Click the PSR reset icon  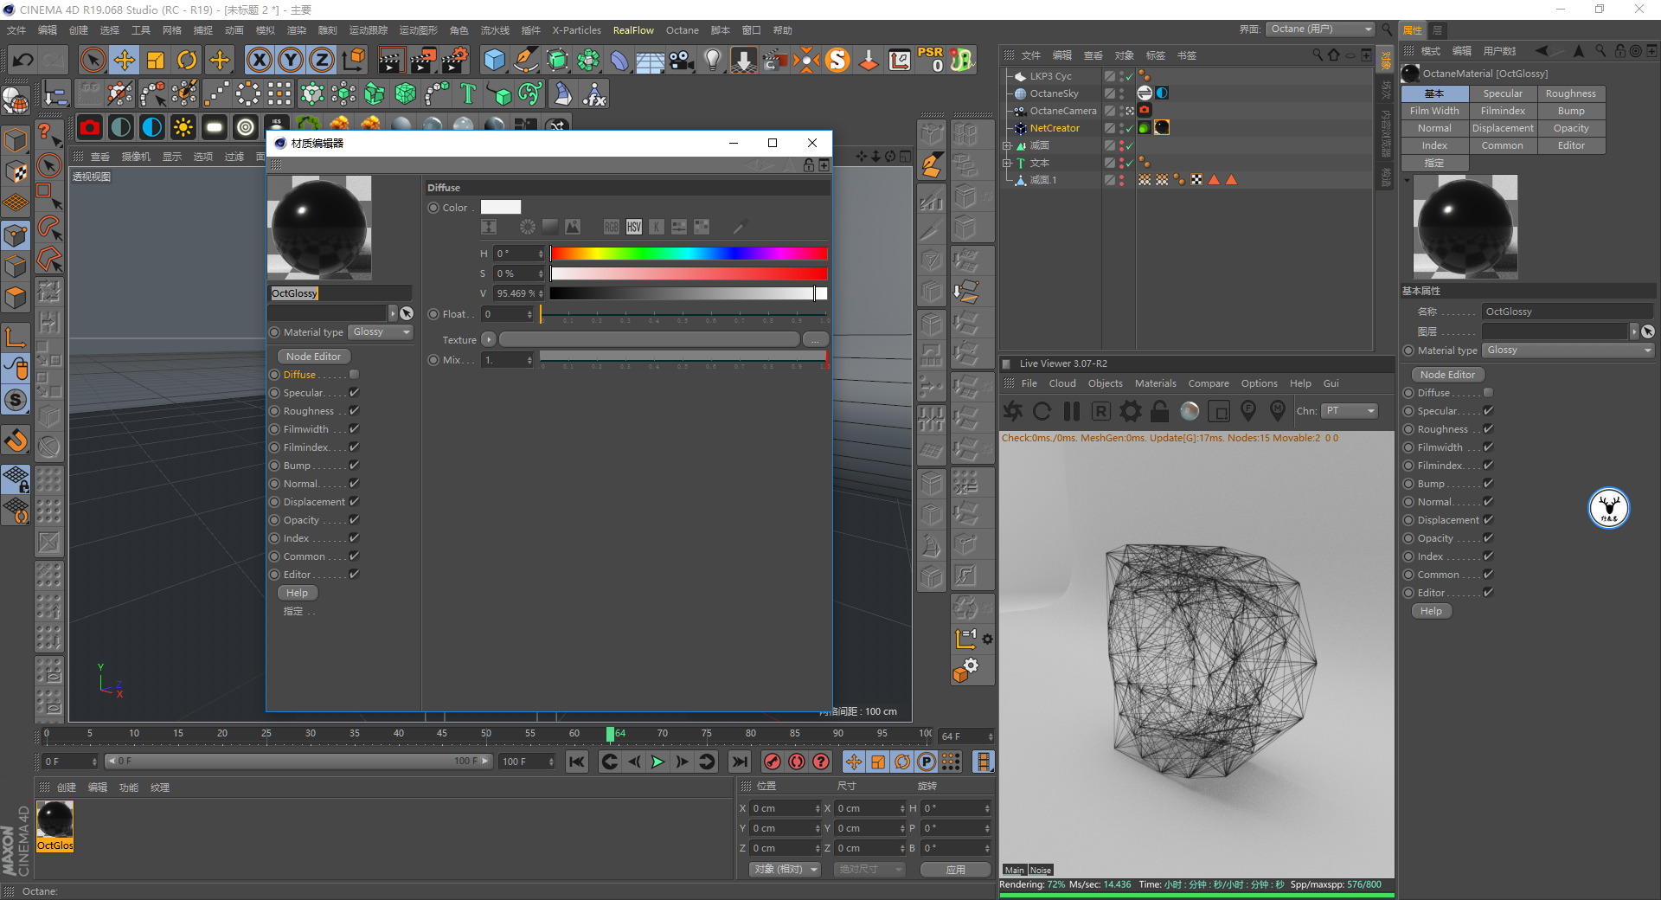pos(931,60)
